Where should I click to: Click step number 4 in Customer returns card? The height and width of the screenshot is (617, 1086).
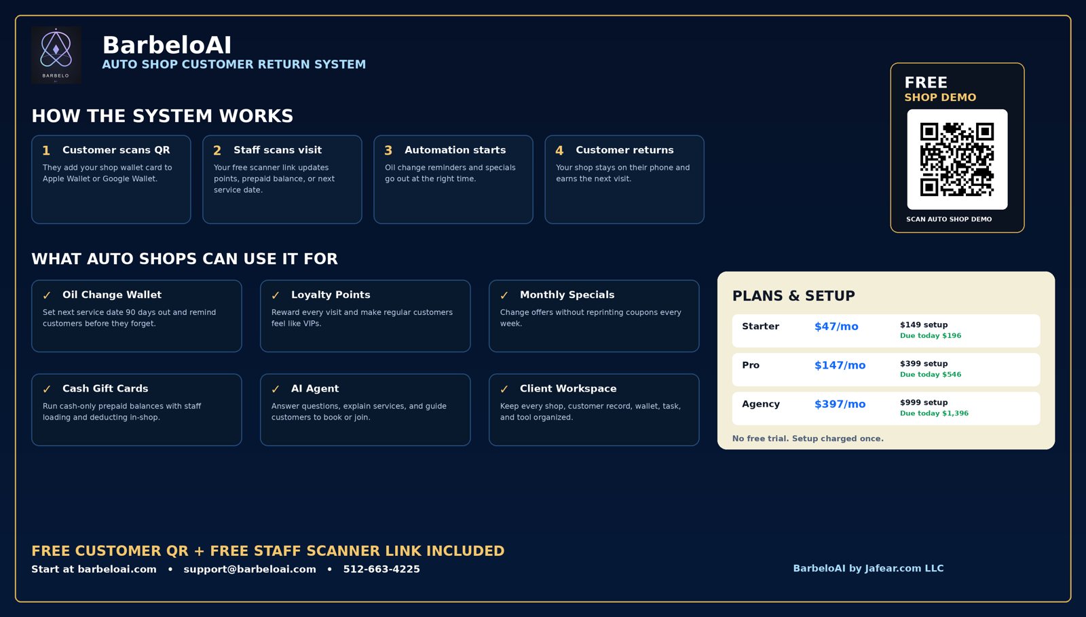pyautogui.click(x=559, y=151)
